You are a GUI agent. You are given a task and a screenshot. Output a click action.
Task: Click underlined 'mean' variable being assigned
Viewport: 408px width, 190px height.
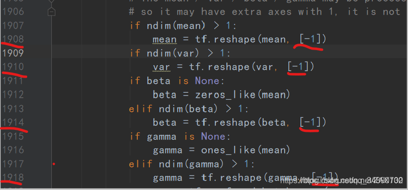point(165,40)
